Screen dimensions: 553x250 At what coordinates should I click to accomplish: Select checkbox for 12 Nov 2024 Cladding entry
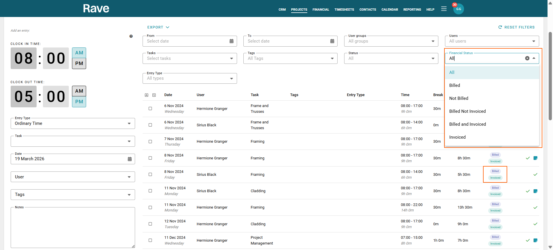coord(150,224)
